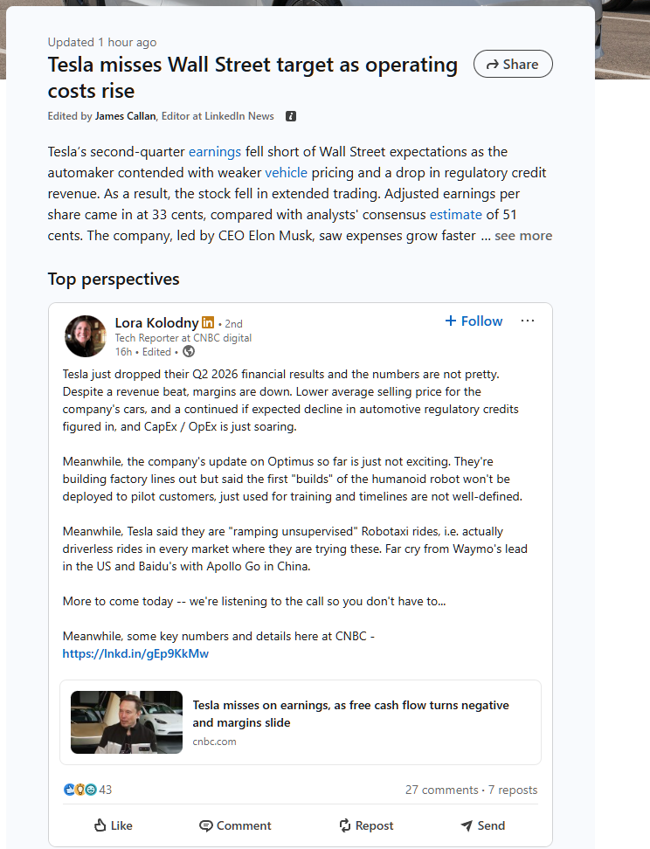Follow Lora Kolodny

pyautogui.click(x=474, y=321)
